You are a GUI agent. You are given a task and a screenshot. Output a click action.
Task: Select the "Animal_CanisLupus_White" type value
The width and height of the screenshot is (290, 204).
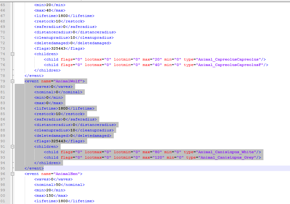click(226, 152)
